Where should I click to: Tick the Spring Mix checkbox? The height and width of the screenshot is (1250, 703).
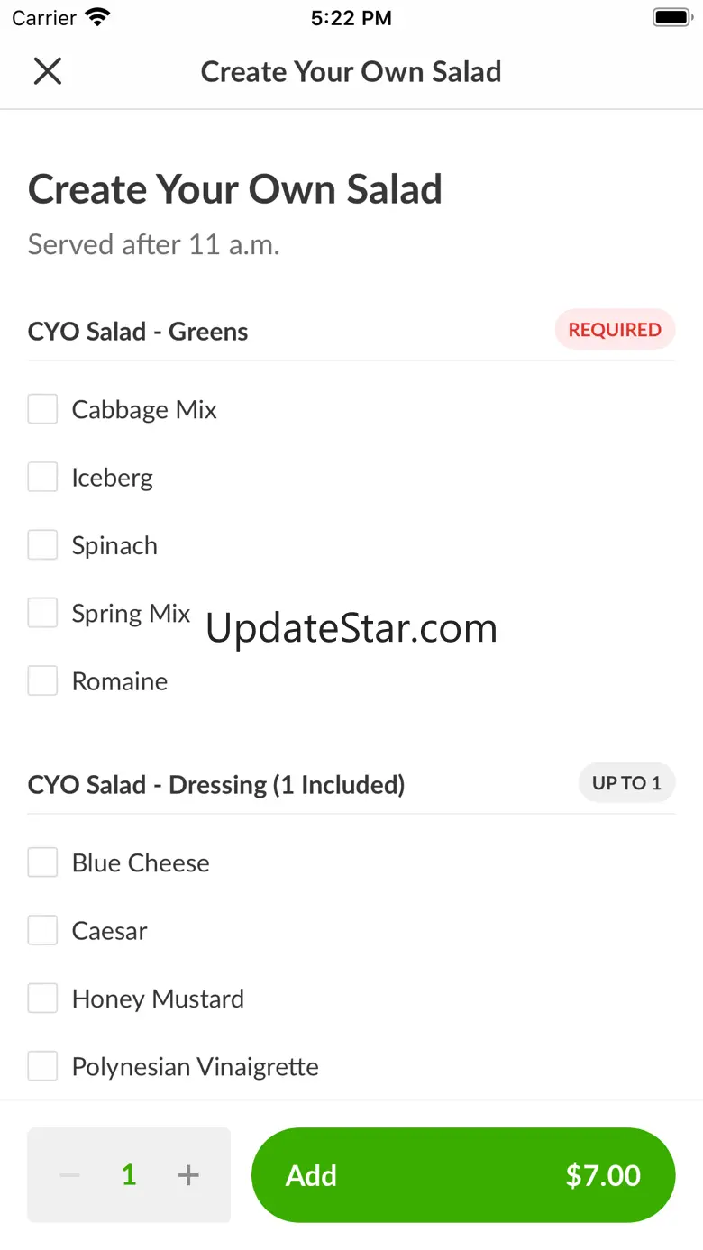[x=42, y=613]
